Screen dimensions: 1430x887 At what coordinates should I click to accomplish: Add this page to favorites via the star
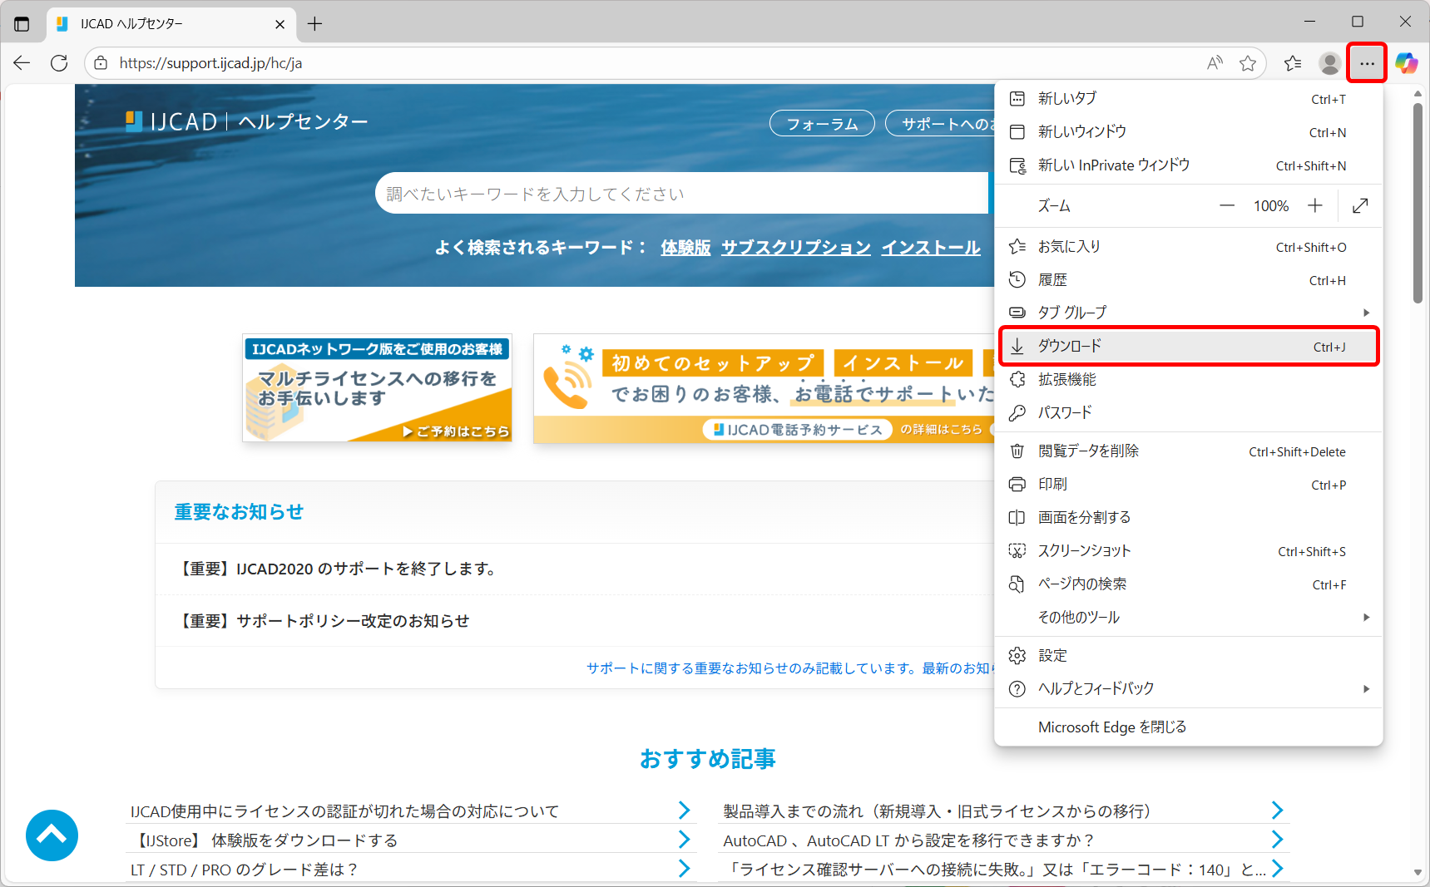[x=1248, y=62]
